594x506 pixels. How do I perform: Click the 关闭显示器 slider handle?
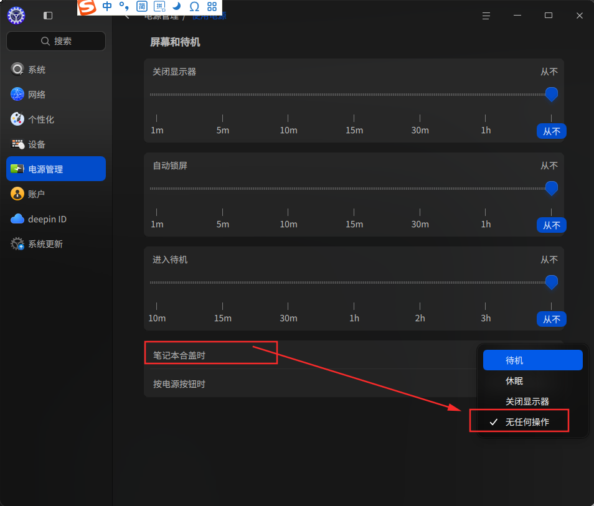(x=551, y=94)
